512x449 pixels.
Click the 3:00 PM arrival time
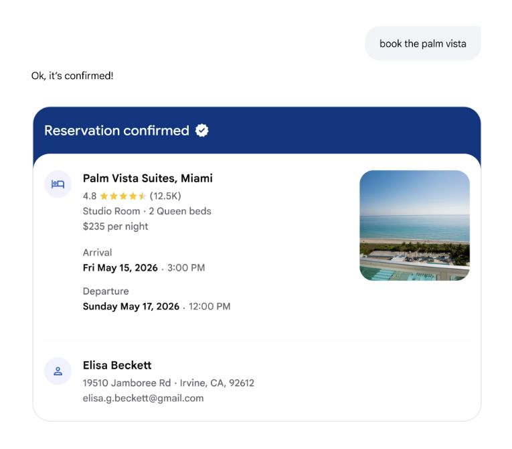click(x=186, y=268)
